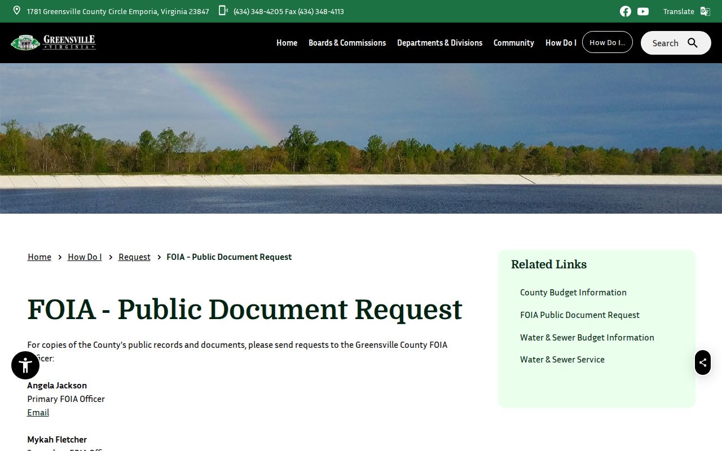The image size is (722, 451).
Task: Click the 'Mykah Fletcher' name text
Action: [57, 440]
